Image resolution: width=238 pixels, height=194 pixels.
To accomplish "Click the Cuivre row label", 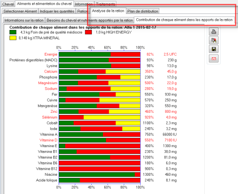I will click(x=52, y=100).
